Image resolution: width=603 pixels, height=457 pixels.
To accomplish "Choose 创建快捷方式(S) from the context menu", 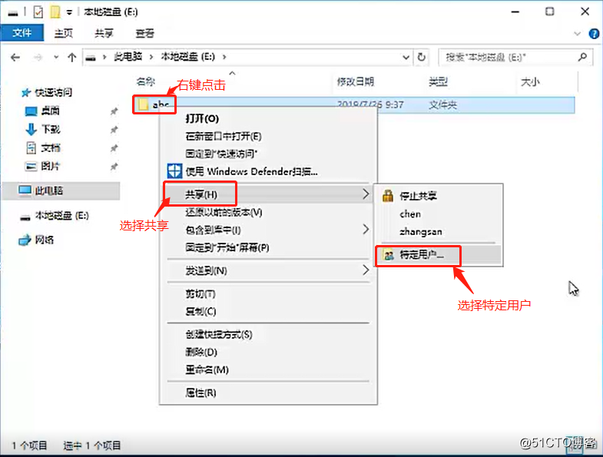I will click(219, 334).
